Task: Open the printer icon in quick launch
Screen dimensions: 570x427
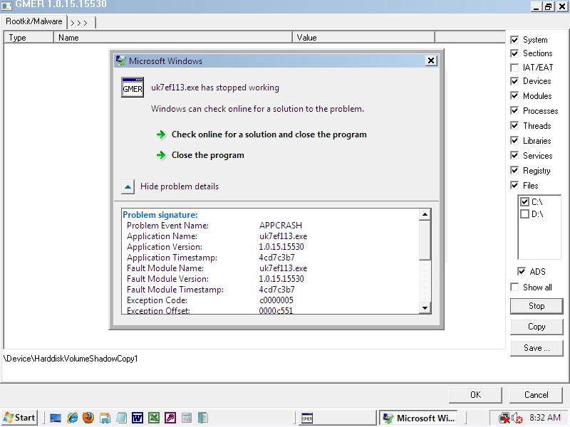Action: [105, 418]
